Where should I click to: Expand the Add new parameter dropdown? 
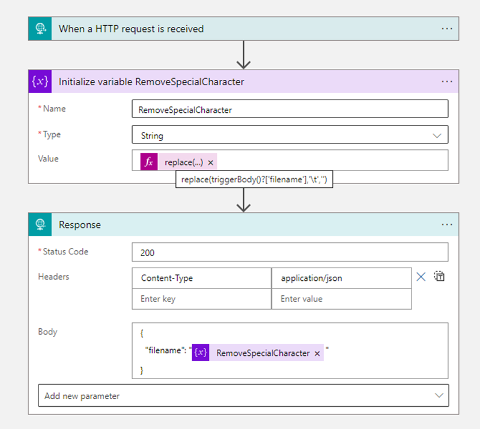[243, 396]
